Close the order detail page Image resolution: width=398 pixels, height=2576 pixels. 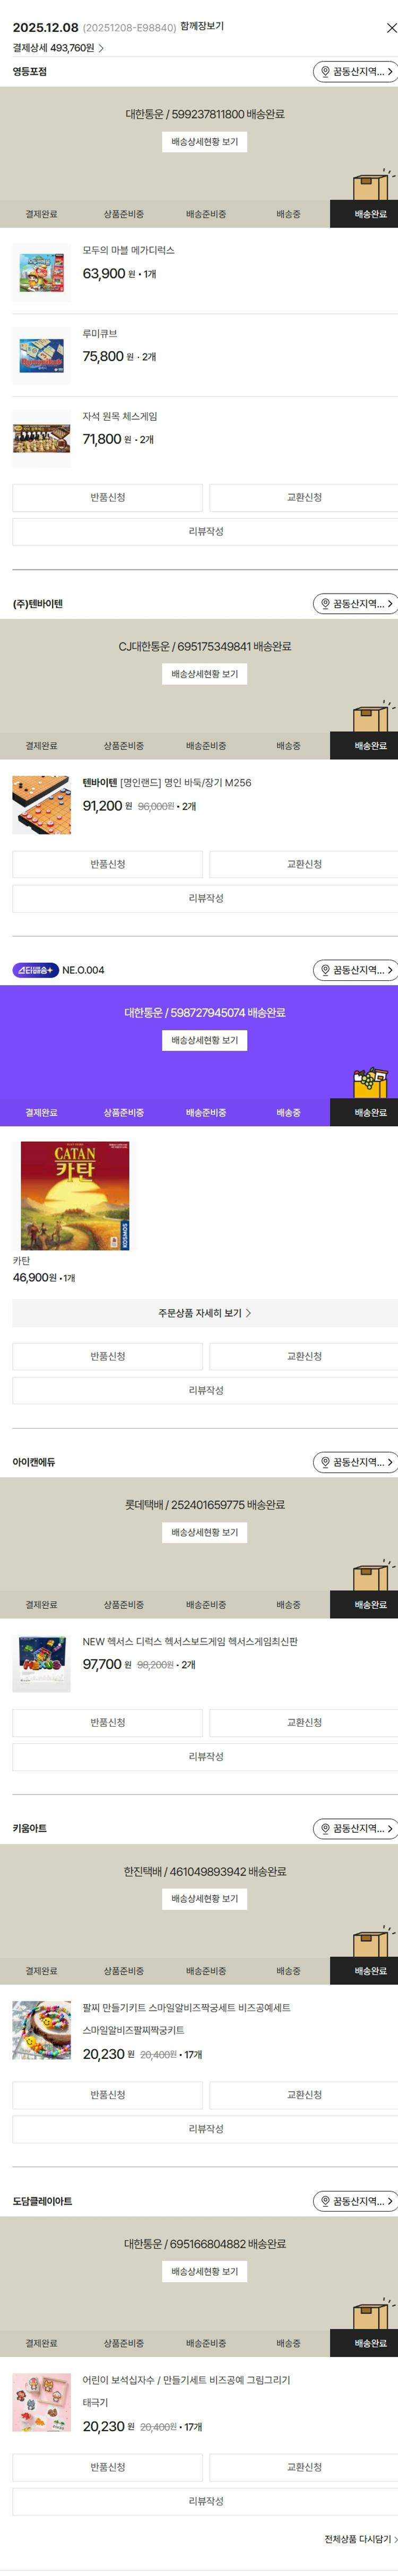(391, 28)
